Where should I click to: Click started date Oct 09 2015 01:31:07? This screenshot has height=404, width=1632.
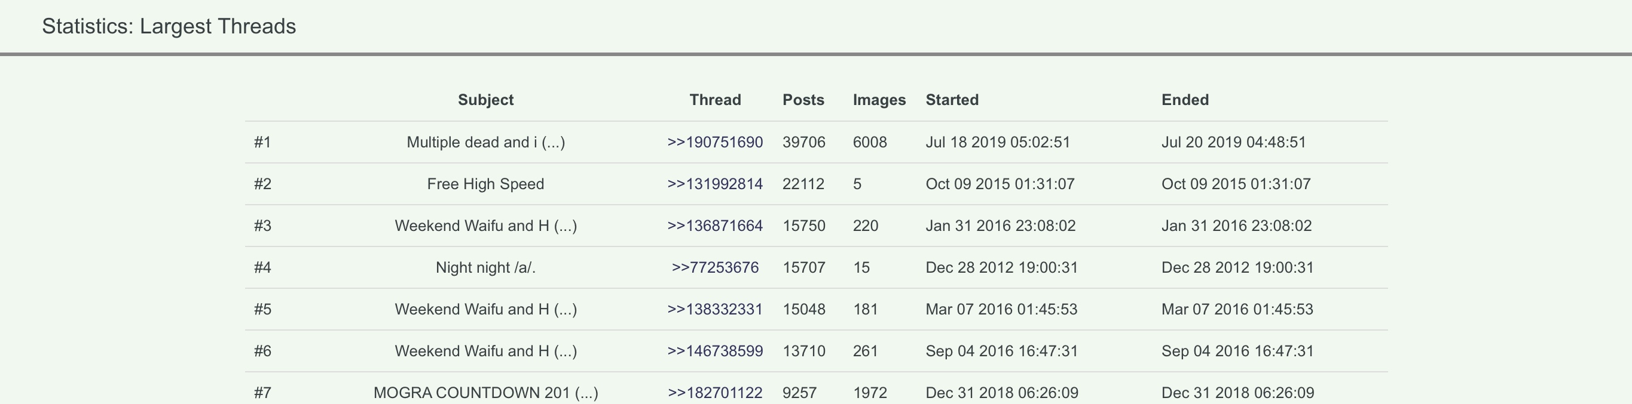[1000, 184]
